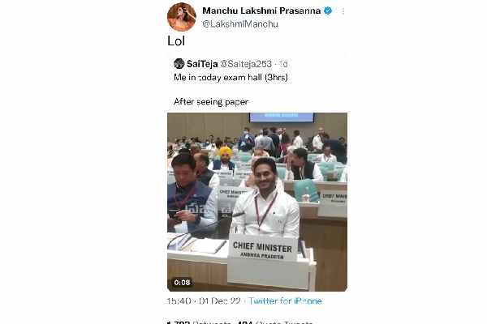Click the 15:40 tweet time
The image size is (487, 324).
click(x=179, y=301)
